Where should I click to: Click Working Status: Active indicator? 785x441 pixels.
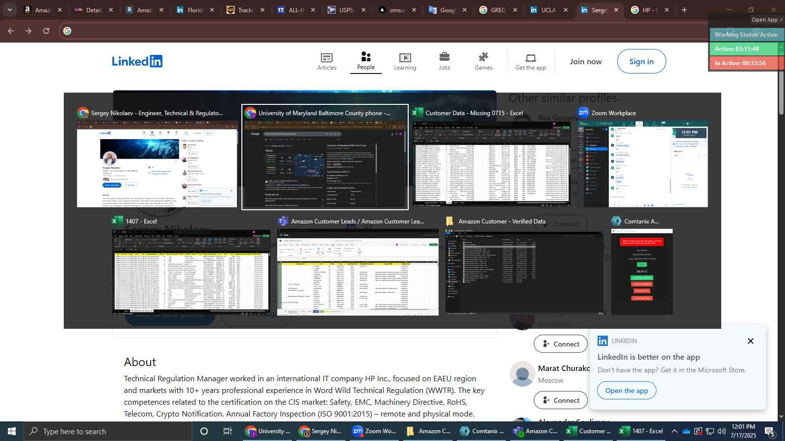[x=746, y=35]
